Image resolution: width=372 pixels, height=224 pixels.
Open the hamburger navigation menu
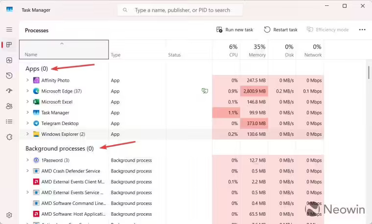pyautogui.click(x=9, y=29)
